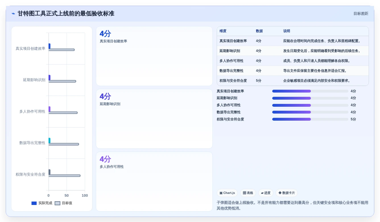Viewport: 380px width, 222px height.
Task: Click table cell 真实项目创建效率
Action: point(233,41)
